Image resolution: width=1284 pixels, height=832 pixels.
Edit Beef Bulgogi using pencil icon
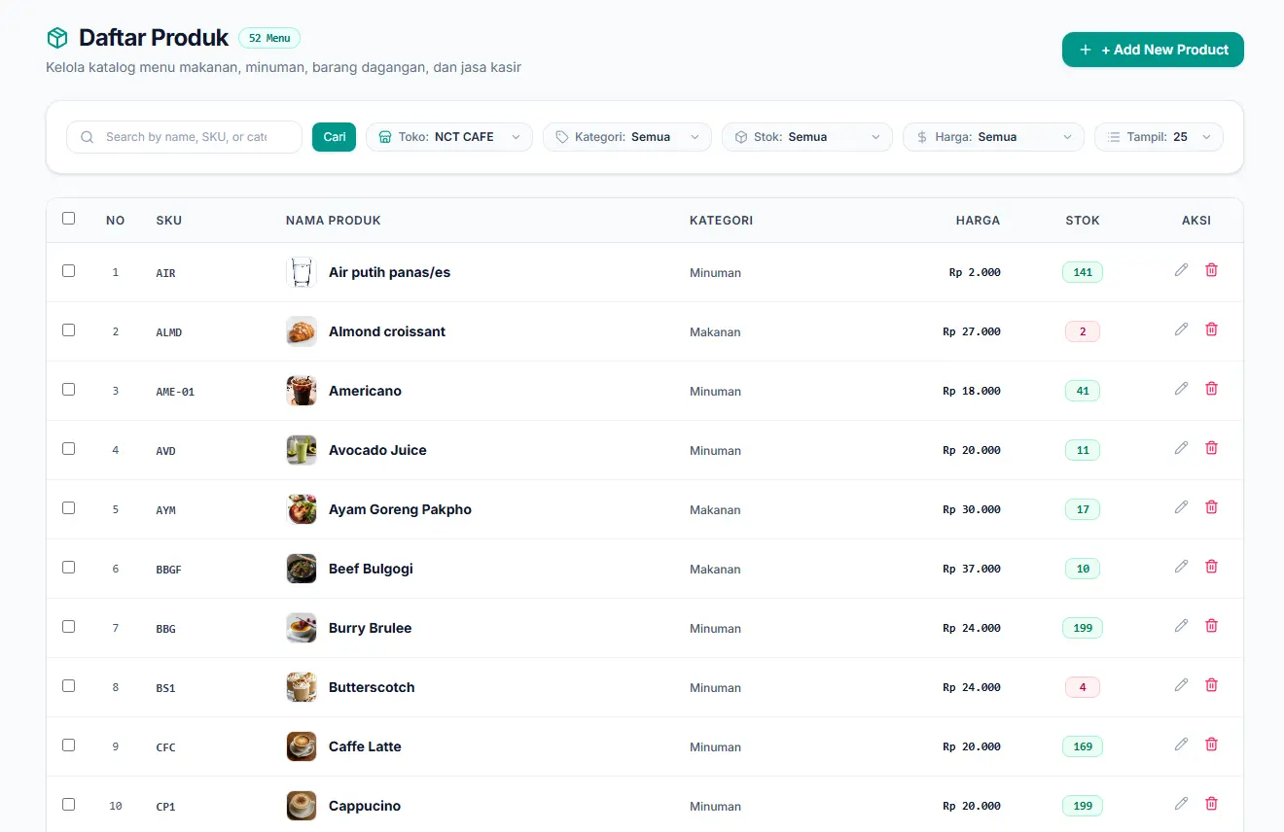[x=1181, y=567]
